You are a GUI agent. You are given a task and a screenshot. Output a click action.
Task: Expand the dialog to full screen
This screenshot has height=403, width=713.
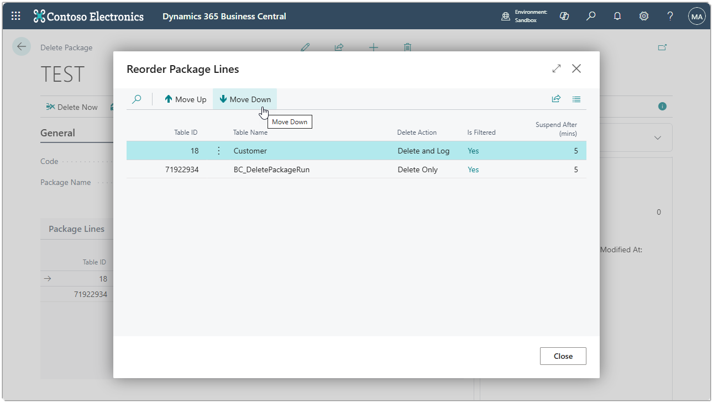(x=556, y=68)
